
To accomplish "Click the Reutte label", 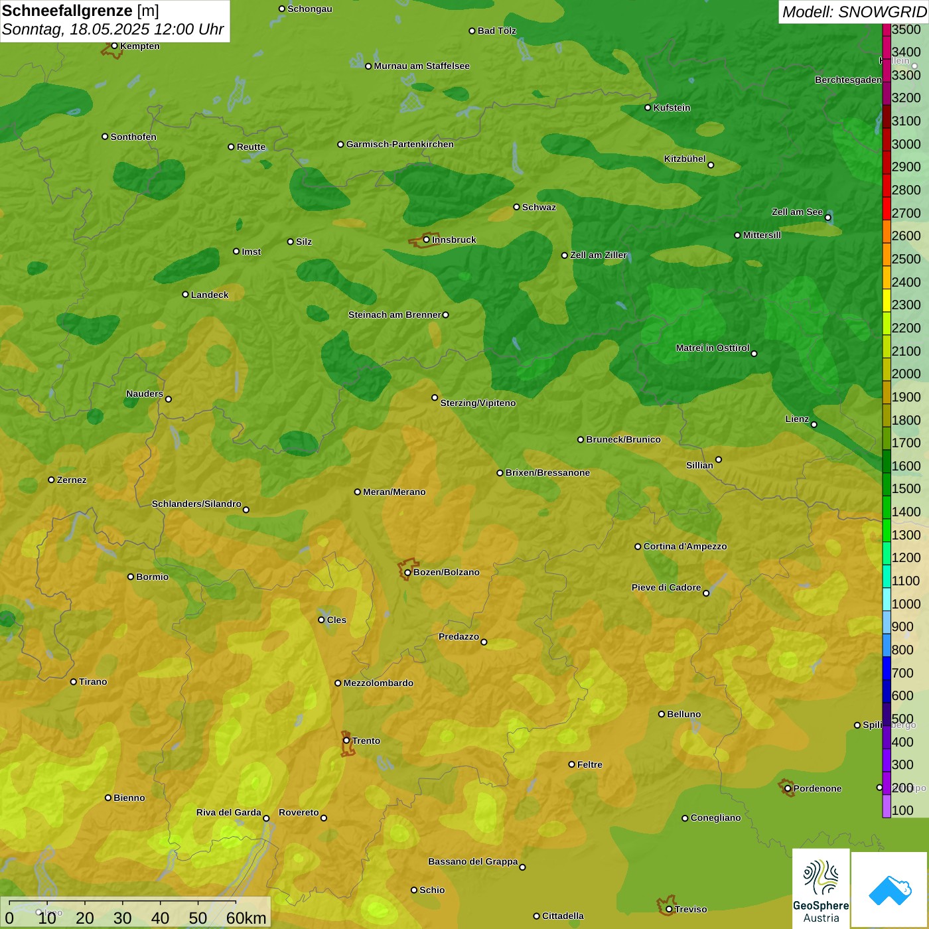I will (x=251, y=147).
